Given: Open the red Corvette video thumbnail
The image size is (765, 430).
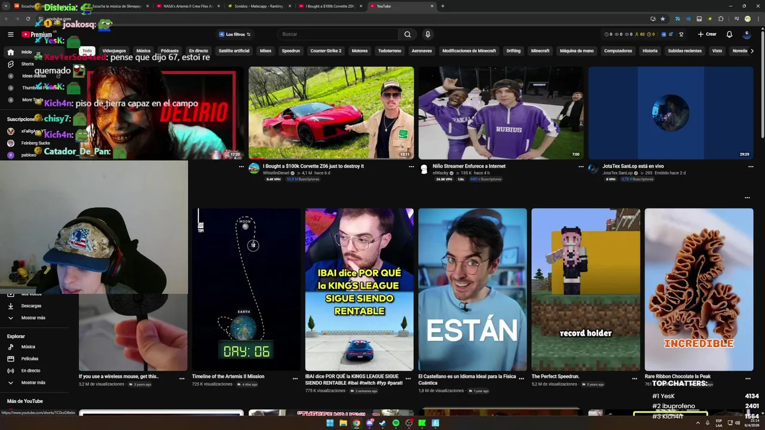Looking at the screenshot, I should pos(331,113).
